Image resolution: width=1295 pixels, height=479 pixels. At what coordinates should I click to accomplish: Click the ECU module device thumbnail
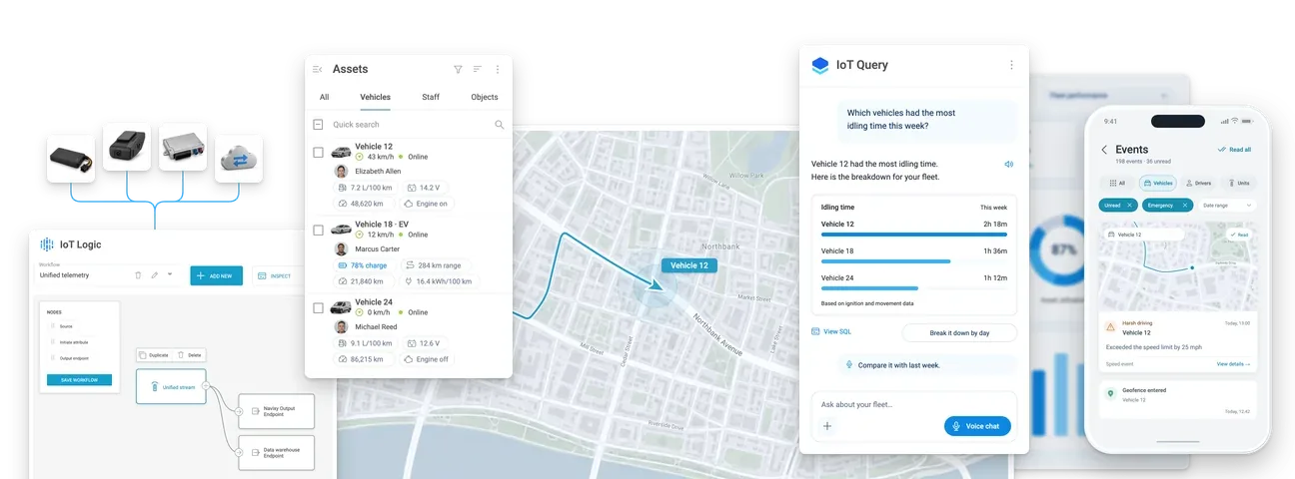pyautogui.click(x=183, y=148)
